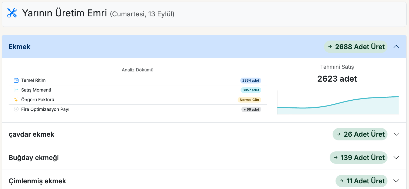This screenshot has width=409, height=189.
Task: Click the Normal Gün yellow badge
Action: [249, 100]
